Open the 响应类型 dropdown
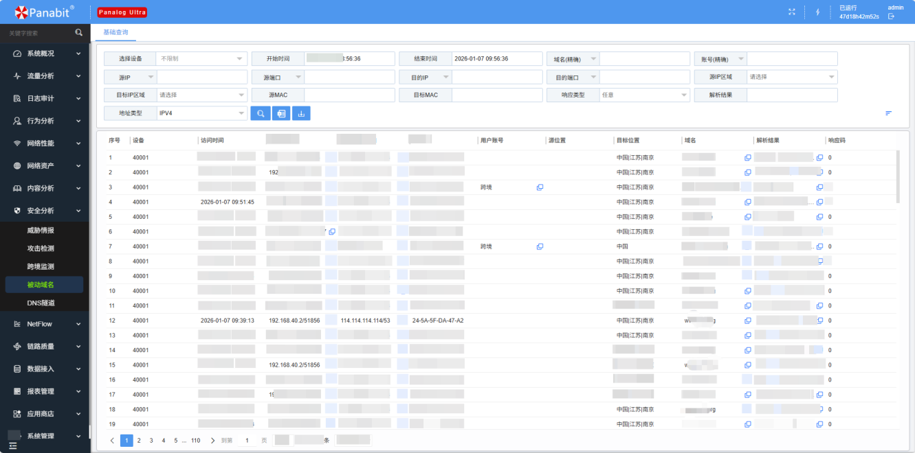Viewport: 915px width, 453px height. [643, 95]
